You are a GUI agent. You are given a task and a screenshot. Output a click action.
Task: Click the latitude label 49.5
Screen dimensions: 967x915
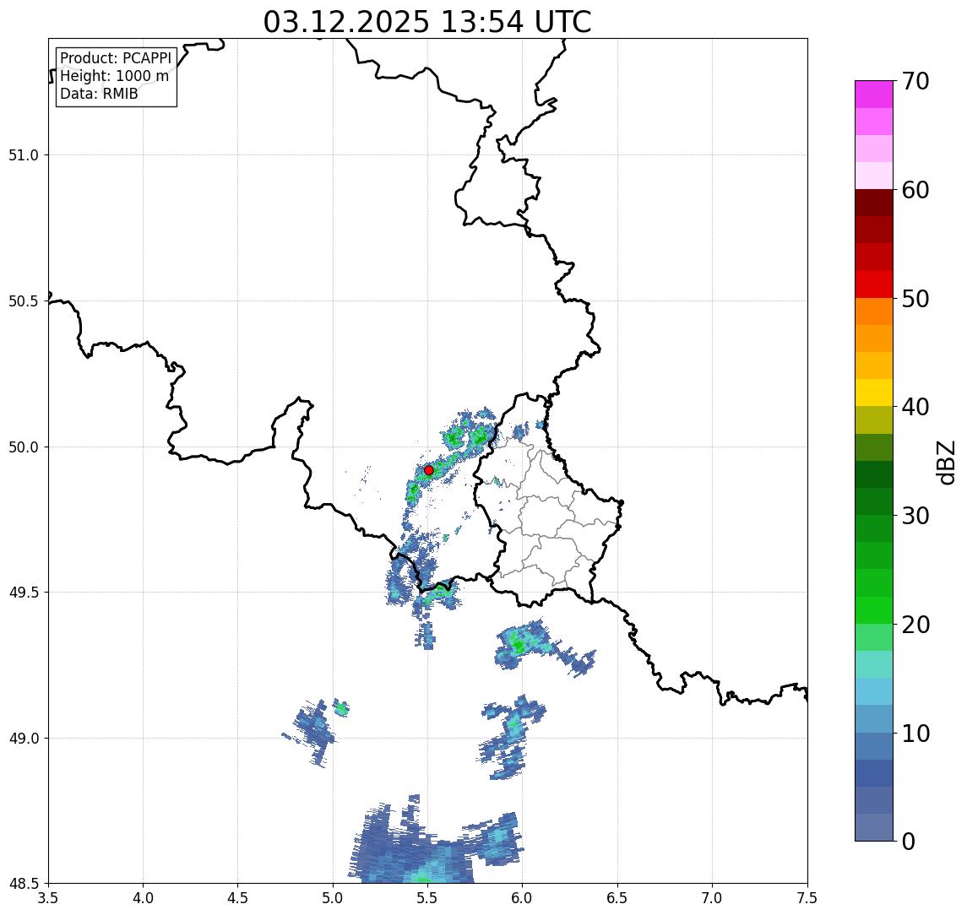[x=24, y=593]
